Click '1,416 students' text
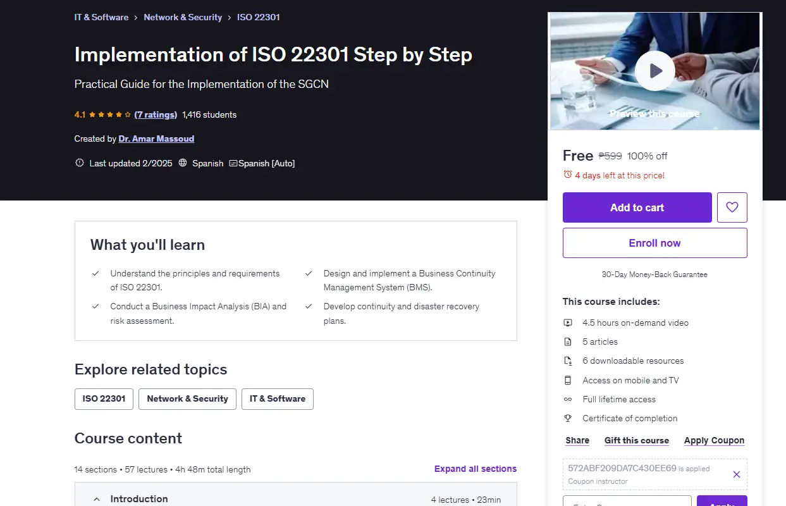 pos(209,114)
